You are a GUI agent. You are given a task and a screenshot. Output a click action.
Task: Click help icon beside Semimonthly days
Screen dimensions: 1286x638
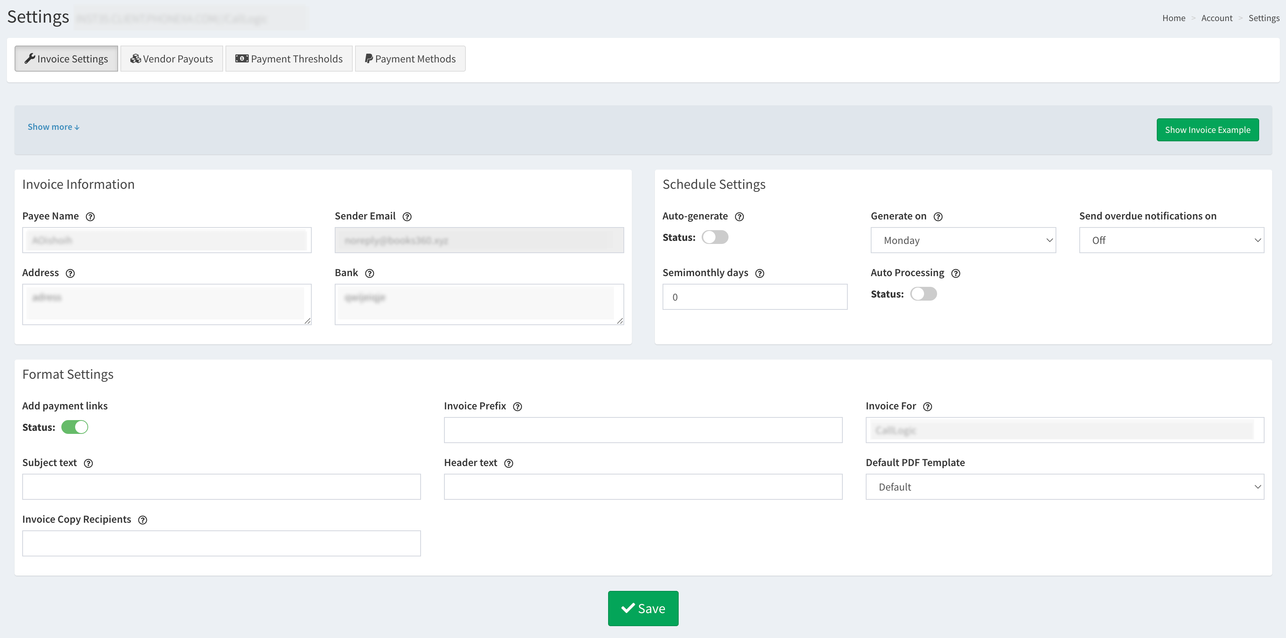pos(759,274)
